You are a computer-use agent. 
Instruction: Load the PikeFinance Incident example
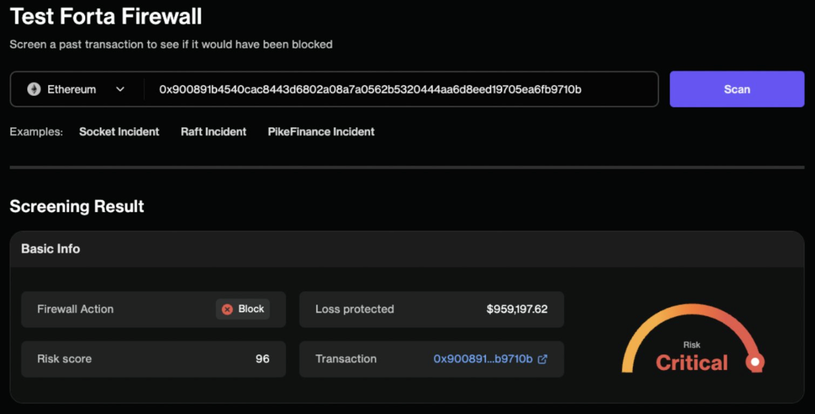(x=321, y=131)
